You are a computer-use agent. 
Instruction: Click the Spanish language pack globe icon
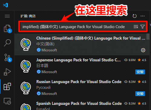coord(26,107)
